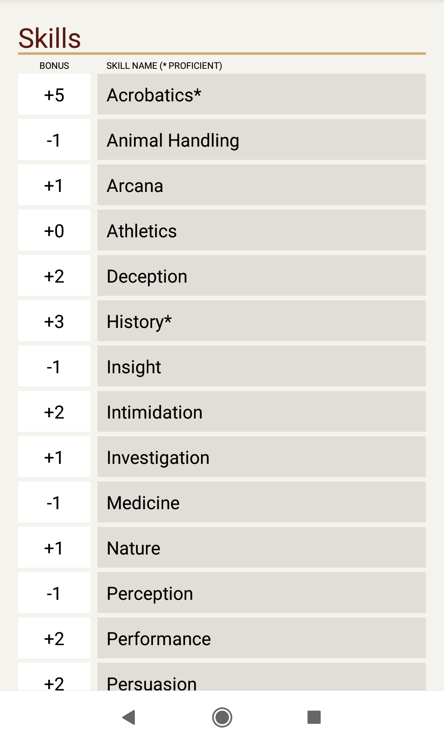Select the Insight skill name
This screenshot has height=744, width=444.
coord(261,366)
